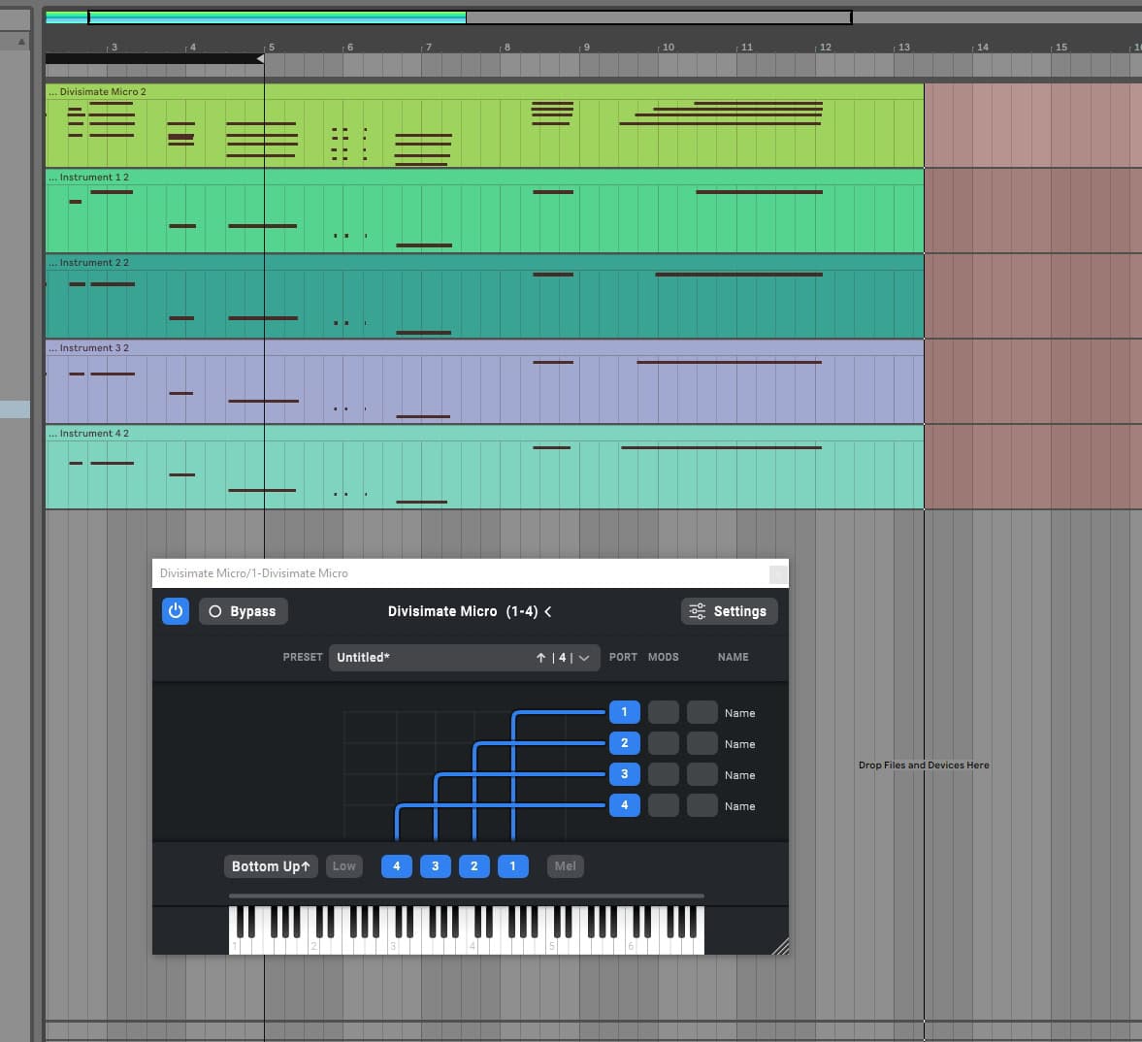This screenshot has width=1142, height=1042.
Task: Click the chevron beside Divisimate Micro (1-4)
Action: [x=547, y=611]
